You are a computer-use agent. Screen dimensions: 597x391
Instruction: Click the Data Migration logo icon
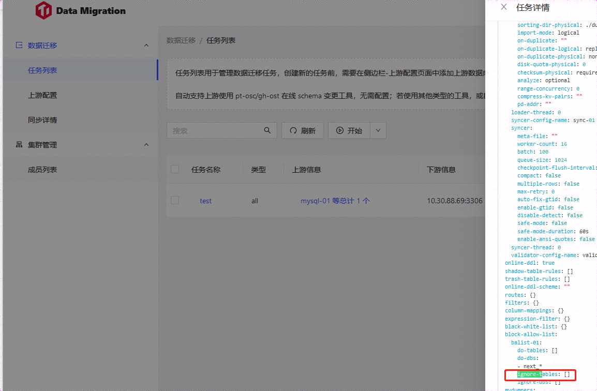43,10
